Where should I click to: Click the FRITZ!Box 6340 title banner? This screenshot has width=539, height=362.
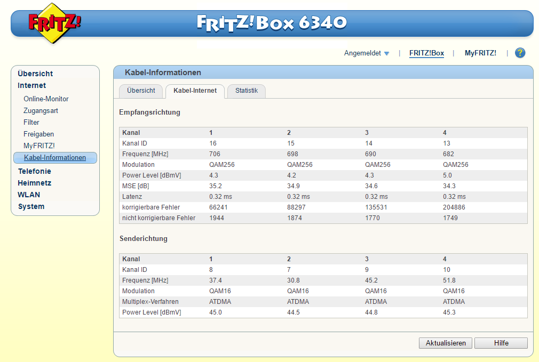(272, 23)
